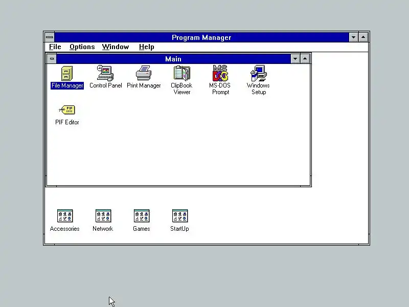Screen dimensions: 409x307
Task: Select the PIF Editor tag icon
Action: (x=67, y=110)
